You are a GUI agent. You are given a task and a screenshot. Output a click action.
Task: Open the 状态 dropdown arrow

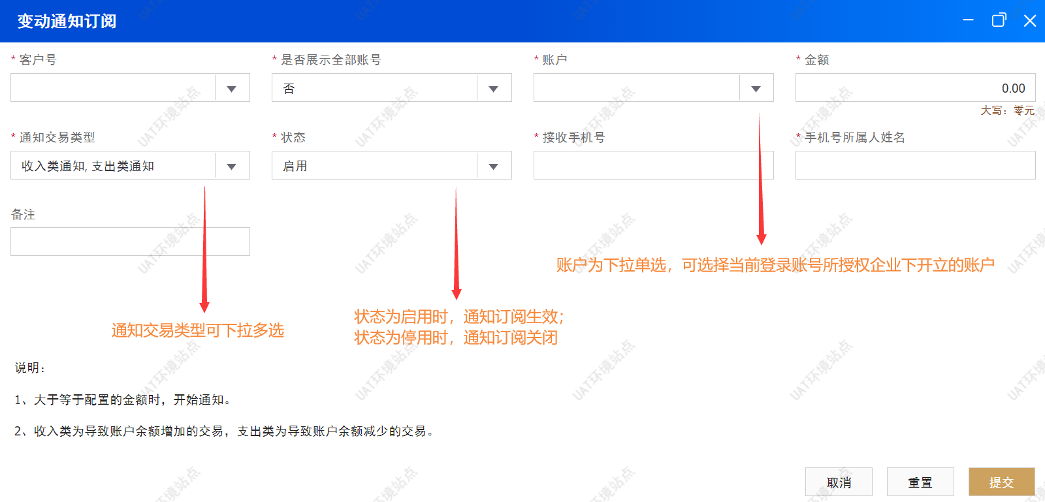click(494, 166)
